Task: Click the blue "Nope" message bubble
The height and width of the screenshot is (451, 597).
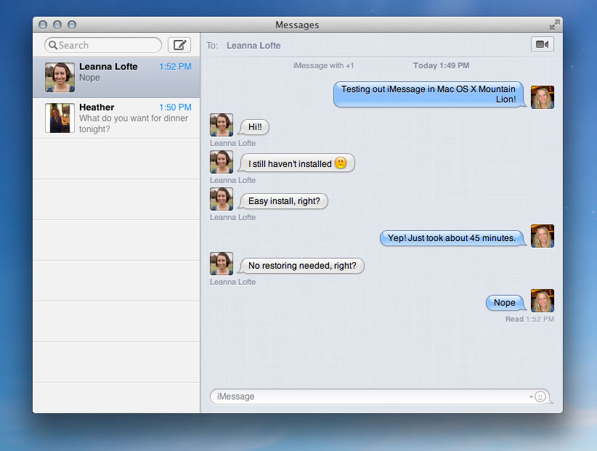Action: coord(506,303)
